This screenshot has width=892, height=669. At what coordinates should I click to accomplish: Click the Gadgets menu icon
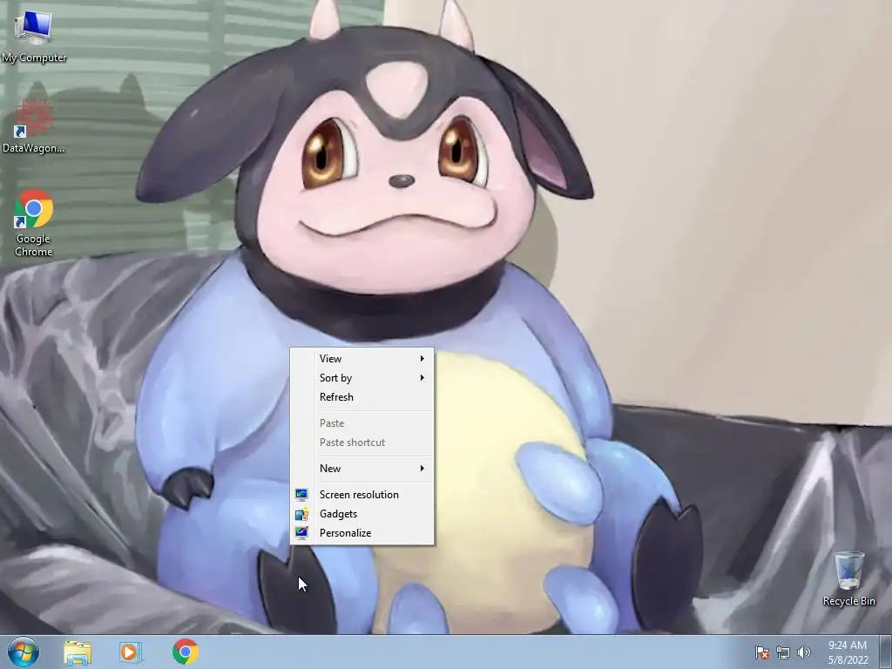click(x=301, y=514)
